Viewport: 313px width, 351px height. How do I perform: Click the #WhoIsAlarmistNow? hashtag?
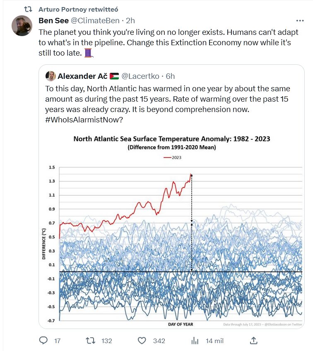[x=84, y=120]
